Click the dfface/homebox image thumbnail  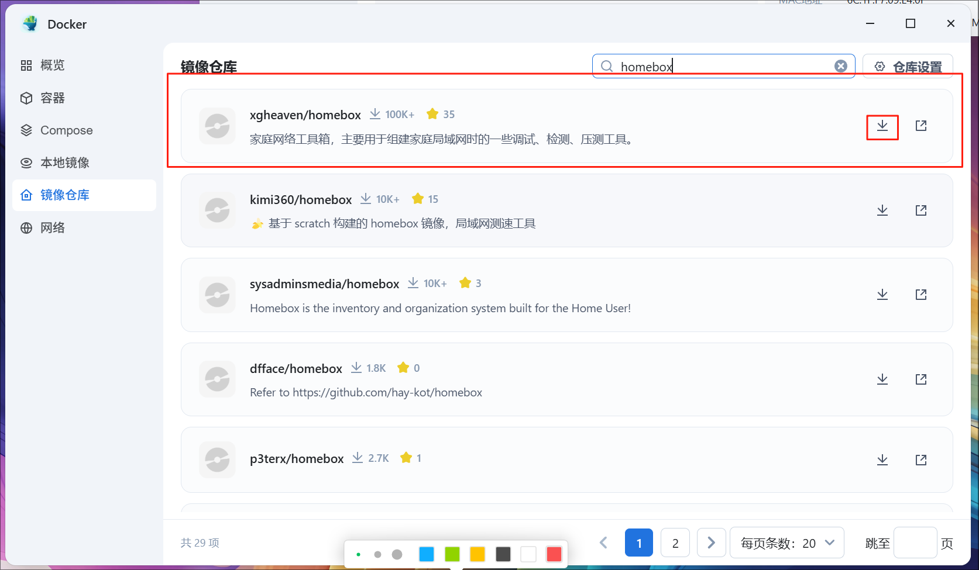pyautogui.click(x=217, y=379)
